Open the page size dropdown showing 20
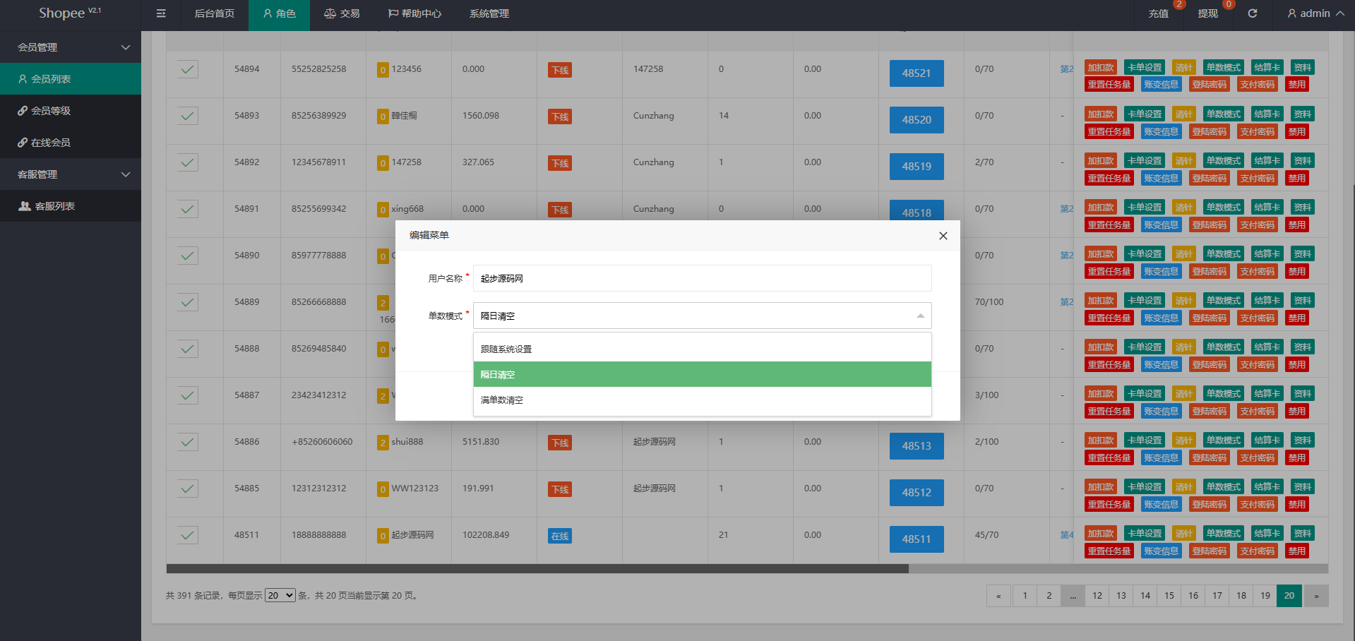This screenshot has width=1355, height=641. 280,596
